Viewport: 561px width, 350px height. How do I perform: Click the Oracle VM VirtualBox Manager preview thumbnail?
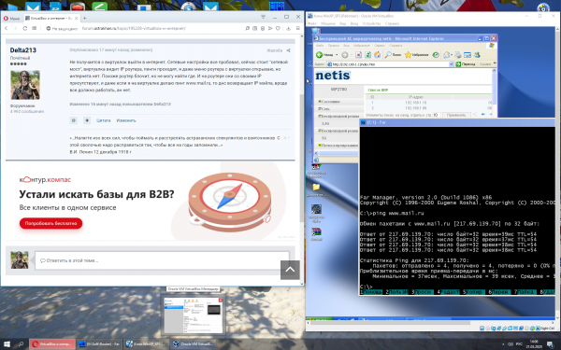194,315
